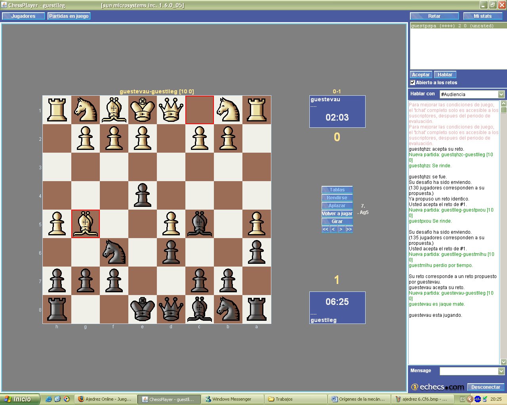Click the Mensage input field
The height and width of the screenshot is (405, 507).
(469, 371)
